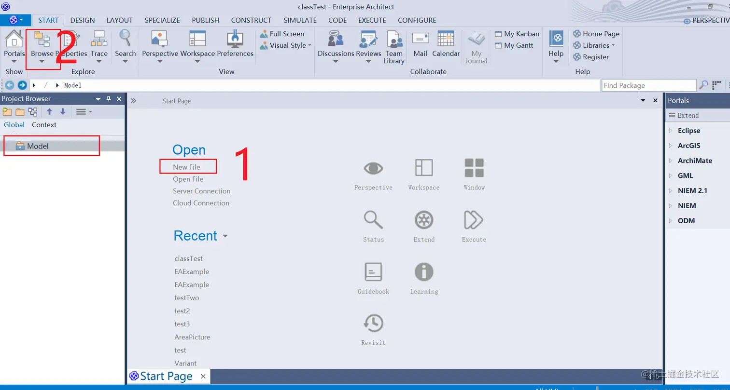Viewport: 730px width, 390px height.
Task: Click the Workspace icon on Start Page
Action: (x=424, y=168)
